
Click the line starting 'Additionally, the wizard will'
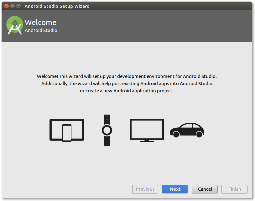127,84
